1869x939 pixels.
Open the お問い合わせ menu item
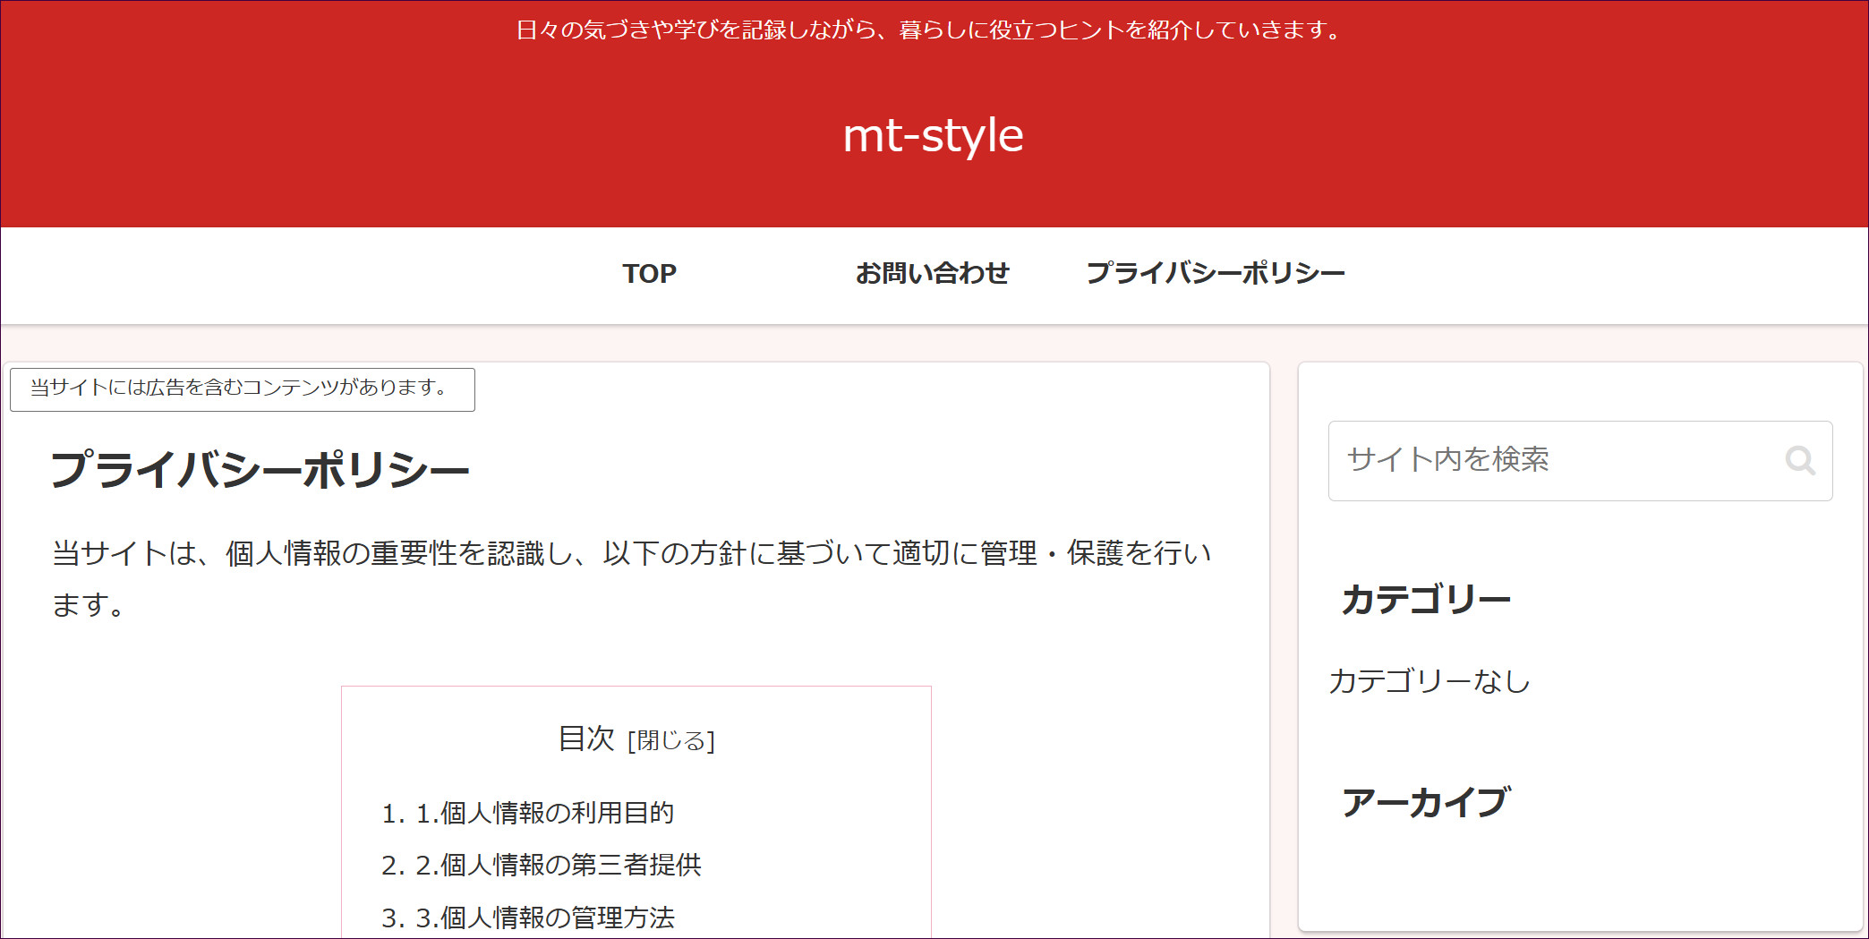(932, 273)
